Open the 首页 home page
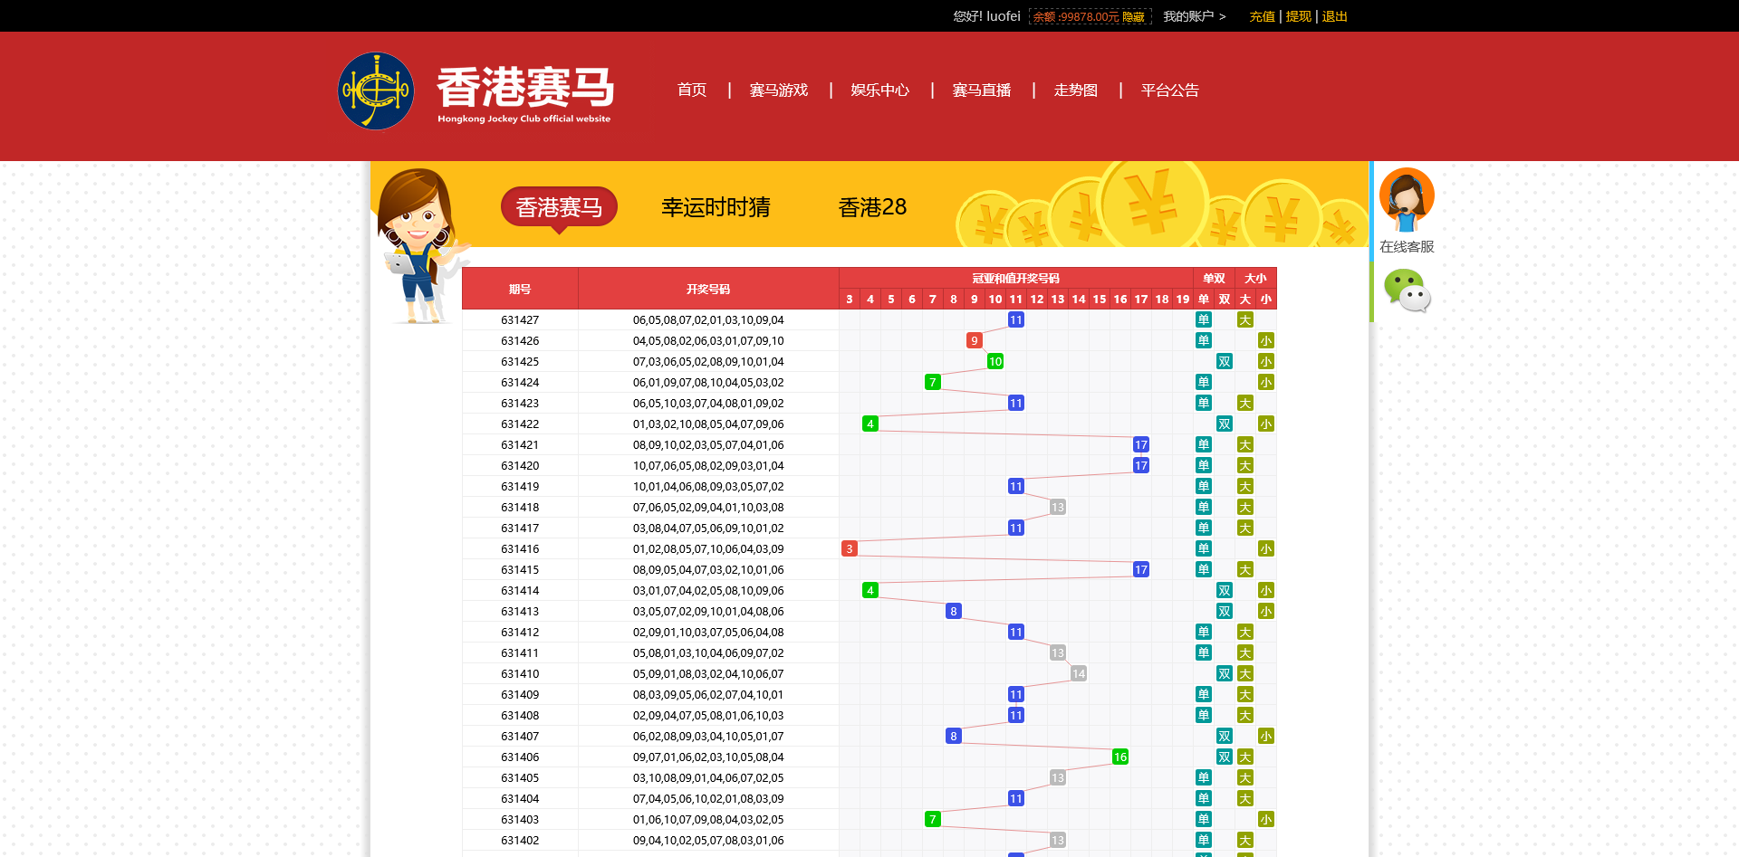The width and height of the screenshot is (1739, 857). (691, 90)
